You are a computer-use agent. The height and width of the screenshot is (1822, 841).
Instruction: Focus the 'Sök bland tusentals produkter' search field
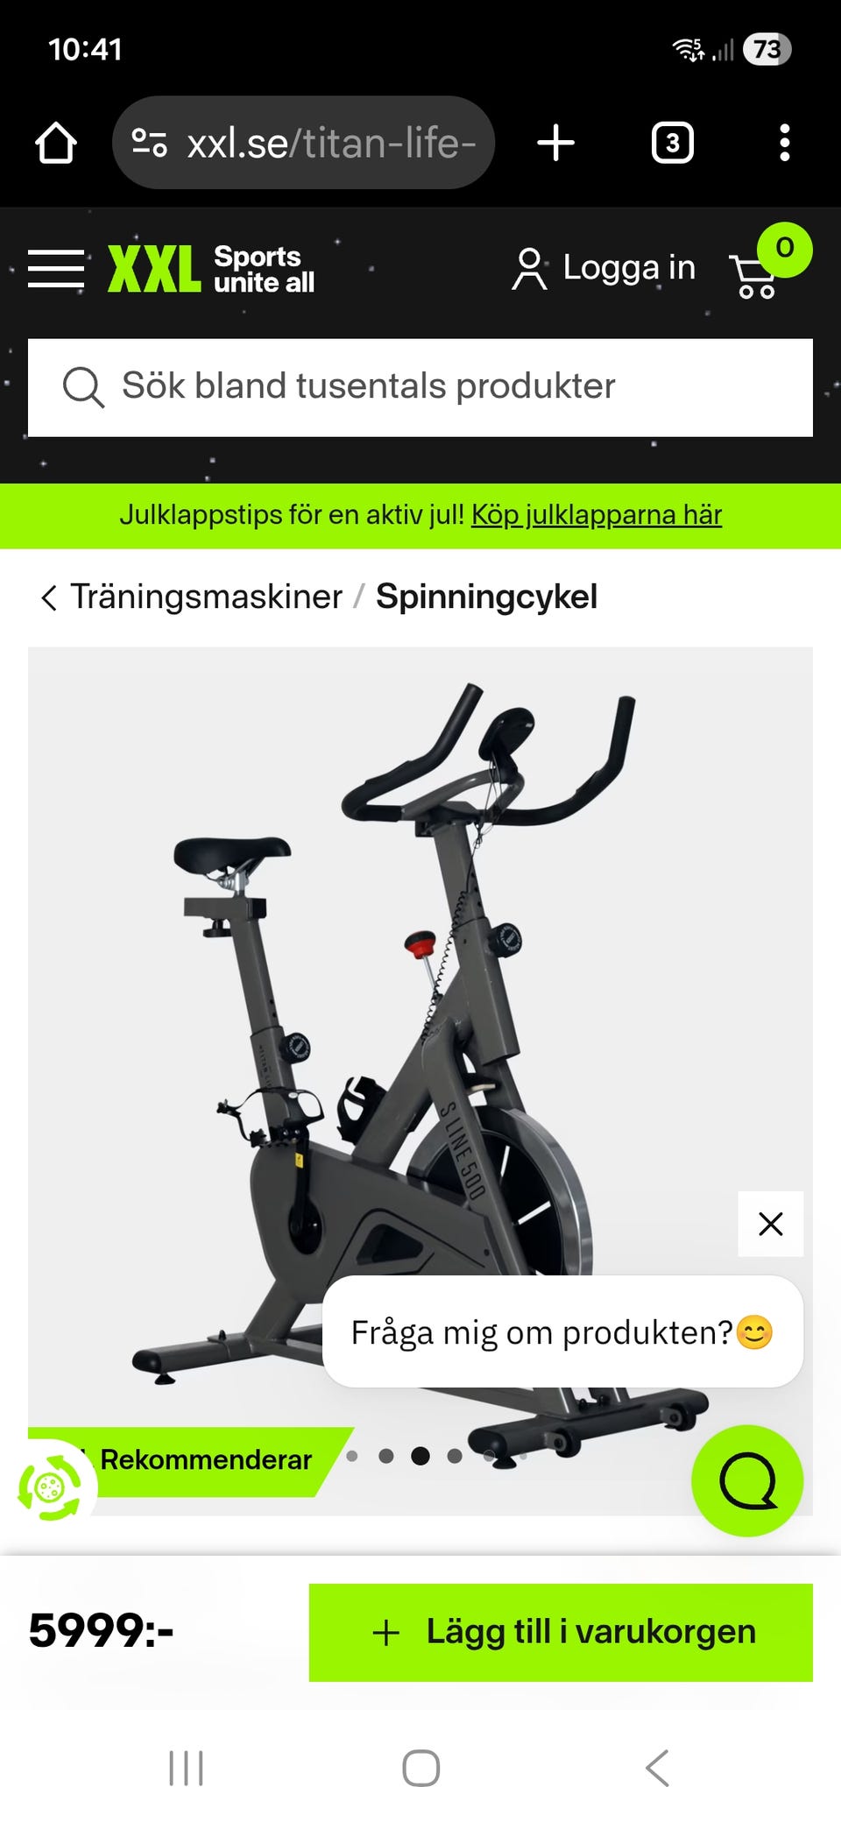[420, 387]
